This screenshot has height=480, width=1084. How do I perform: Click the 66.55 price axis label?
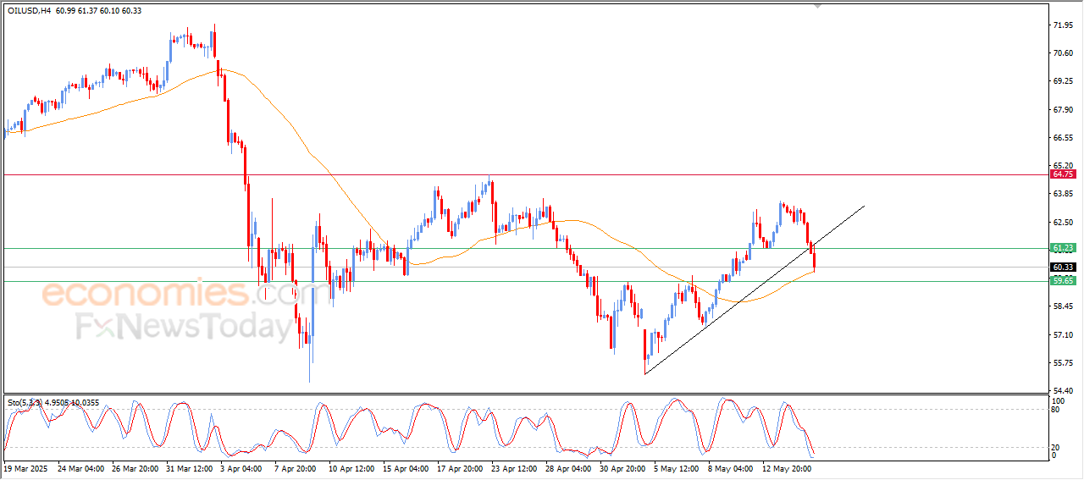1063,137
